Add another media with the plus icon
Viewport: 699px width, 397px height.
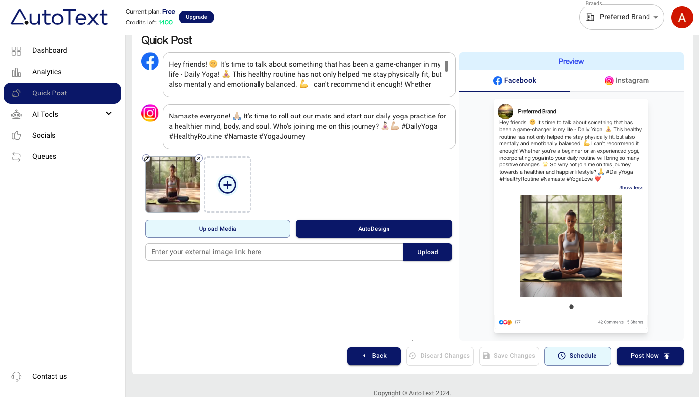(x=227, y=185)
